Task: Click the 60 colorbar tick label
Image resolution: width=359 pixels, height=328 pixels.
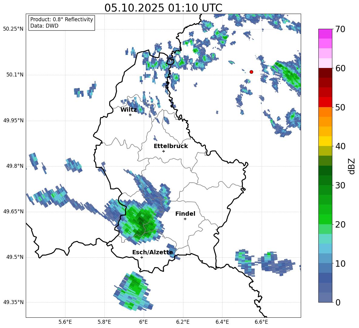Action: coord(340,68)
